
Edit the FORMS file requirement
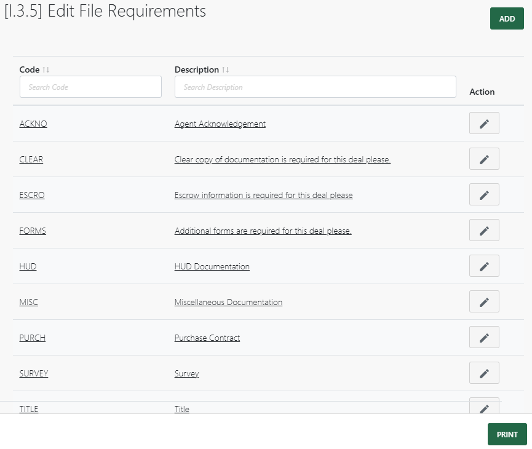point(484,230)
